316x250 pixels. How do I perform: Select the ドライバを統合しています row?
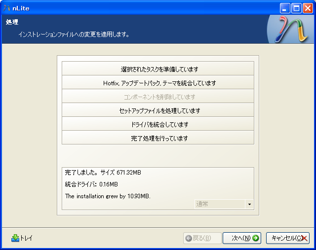click(158, 124)
